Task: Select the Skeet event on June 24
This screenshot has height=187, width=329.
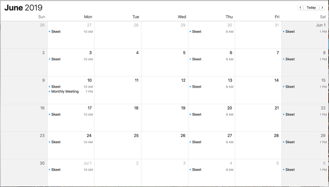Action: click(x=71, y=142)
